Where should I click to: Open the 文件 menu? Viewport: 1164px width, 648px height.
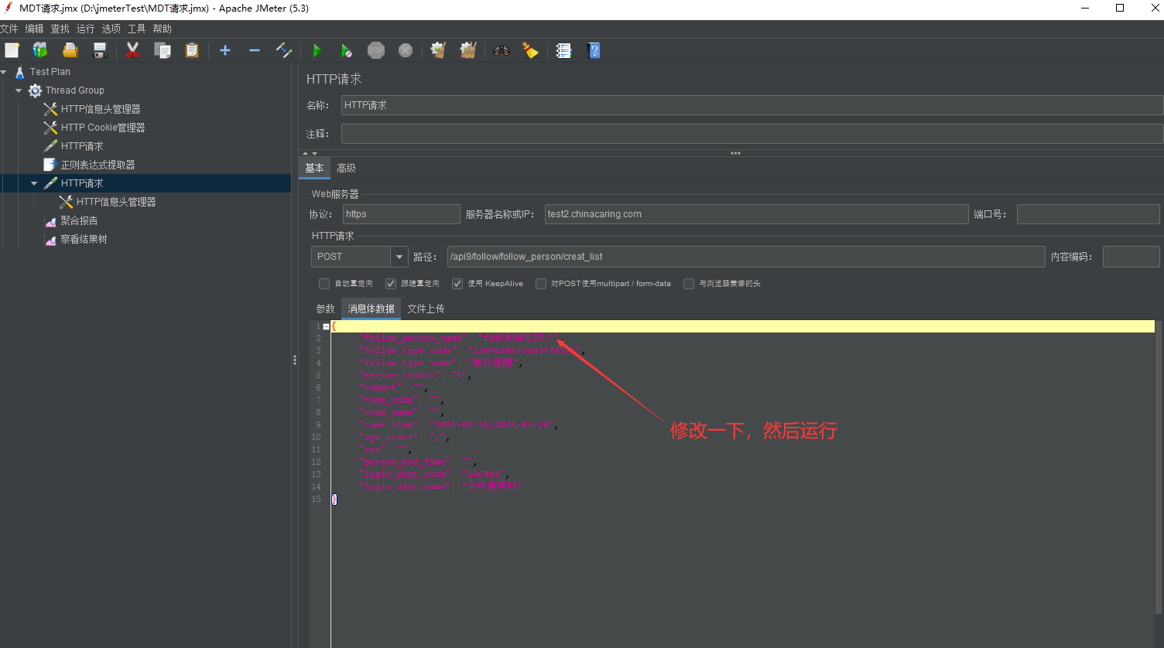click(x=9, y=29)
